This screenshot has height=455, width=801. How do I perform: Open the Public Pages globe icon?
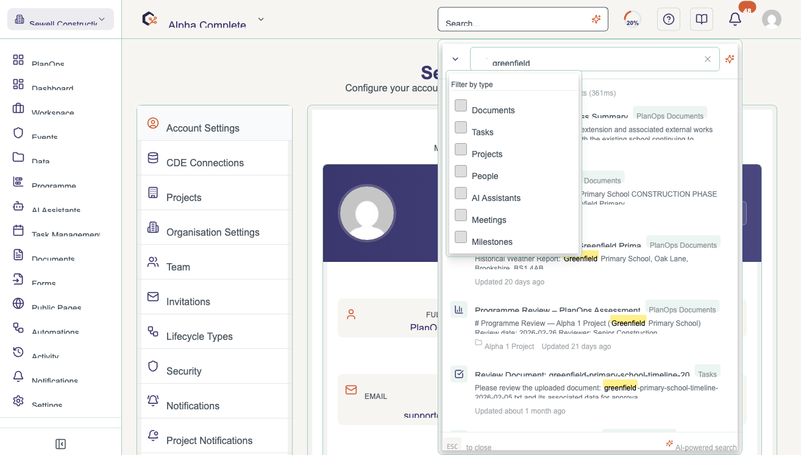pyautogui.click(x=18, y=303)
